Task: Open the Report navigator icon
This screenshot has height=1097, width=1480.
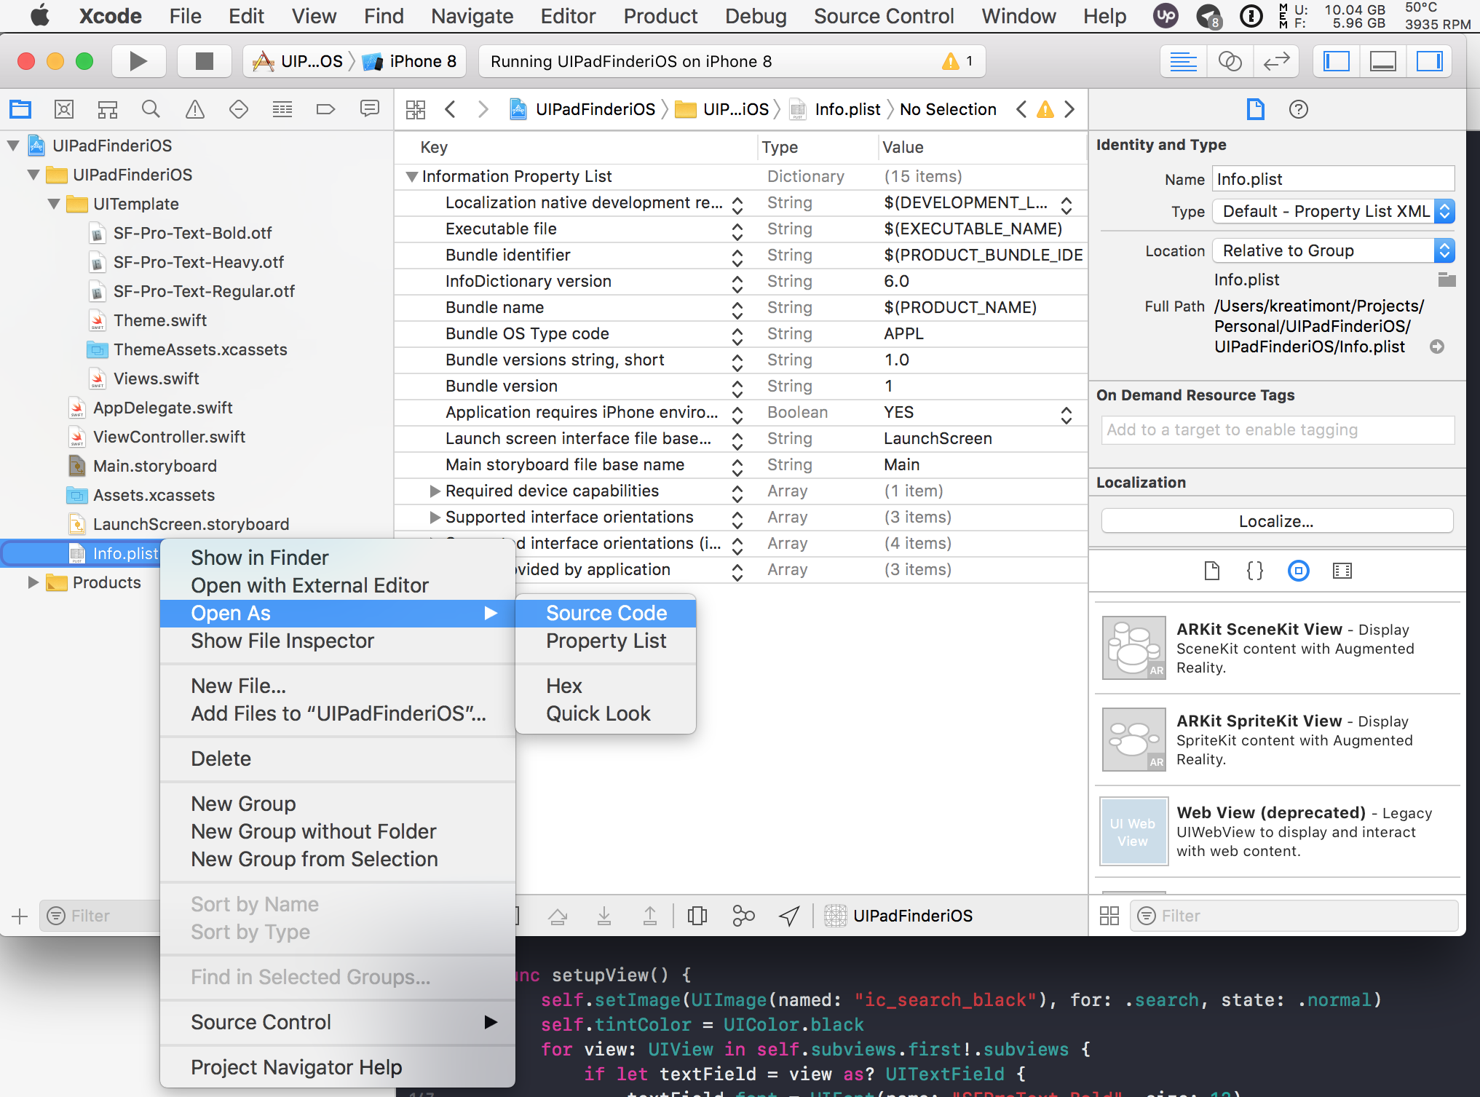Action: 369,109
